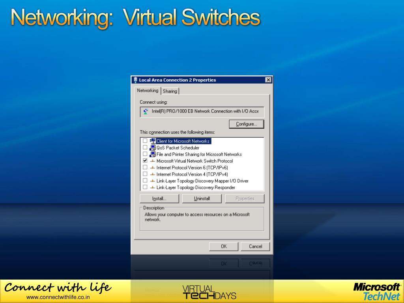Click the www.connectwithlife.co.in link
The height and width of the screenshot is (303, 404).
(58, 297)
